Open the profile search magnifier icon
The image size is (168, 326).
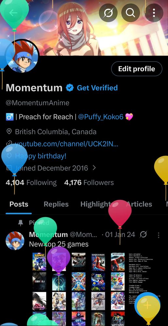130,13
